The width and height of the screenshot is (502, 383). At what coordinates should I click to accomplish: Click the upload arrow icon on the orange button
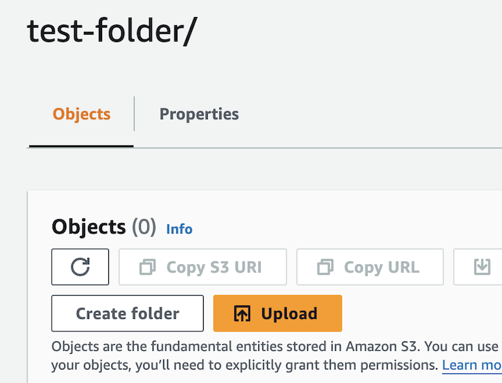pyautogui.click(x=242, y=314)
